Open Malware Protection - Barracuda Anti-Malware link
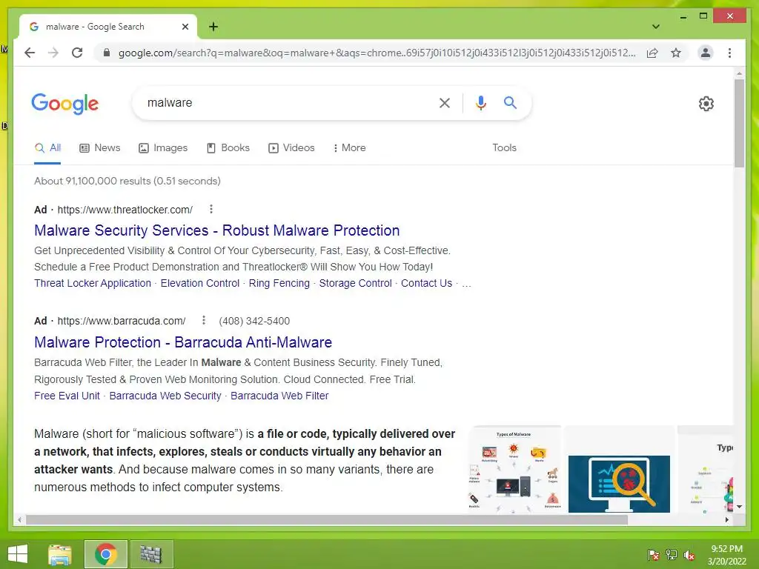The width and height of the screenshot is (759, 569). click(183, 342)
